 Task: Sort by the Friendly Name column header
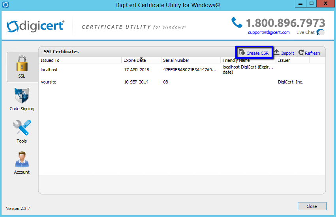248,60
